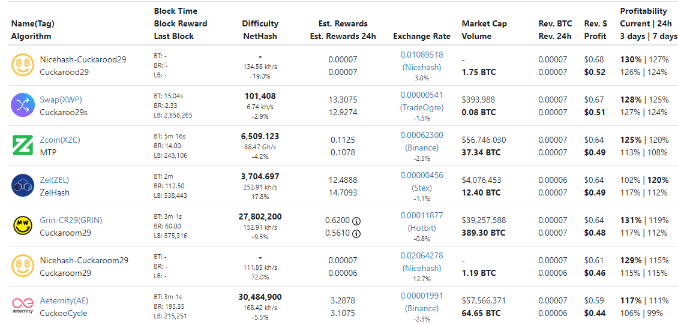
Task: Click the (Binance) link in Aeternity row
Action: (x=422, y=308)
